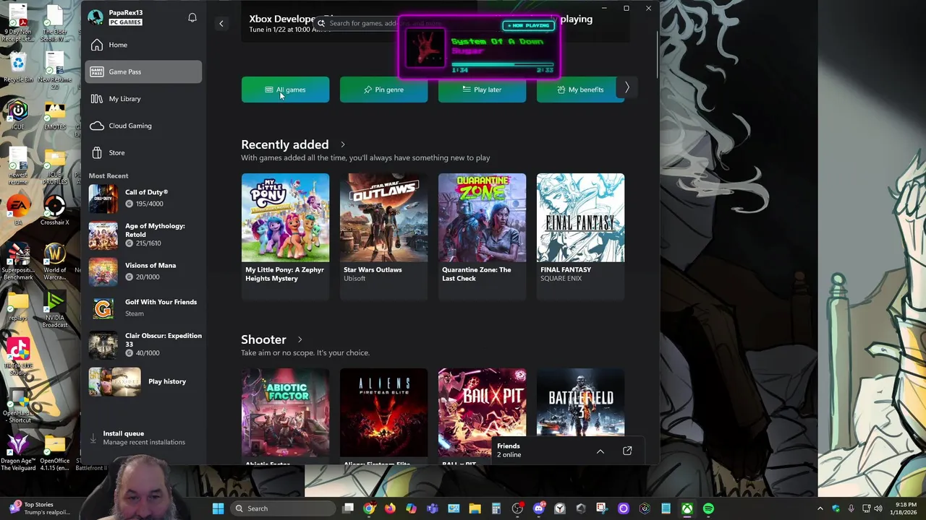Click the My benefits button
The width and height of the screenshot is (926, 520).
pyautogui.click(x=580, y=90)
